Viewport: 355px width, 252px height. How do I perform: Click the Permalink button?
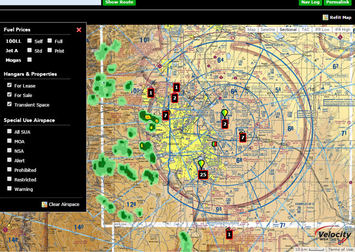[x=338, y=2]
